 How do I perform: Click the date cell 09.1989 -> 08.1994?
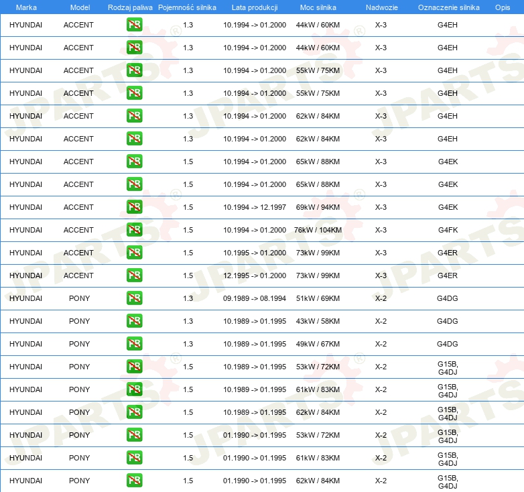(x=255, y=298)
